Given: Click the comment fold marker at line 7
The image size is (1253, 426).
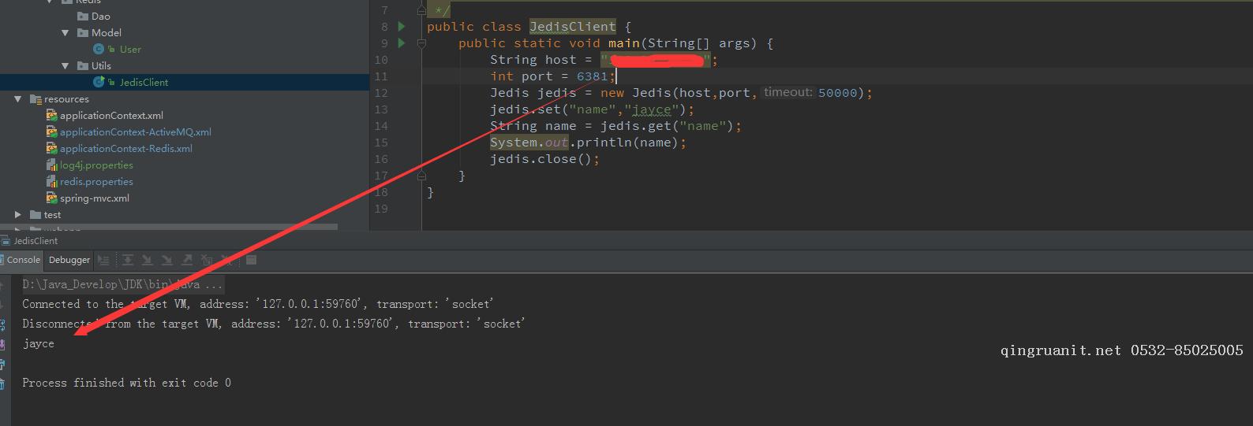Looking at the screenshot, I should tap(421, 10).
